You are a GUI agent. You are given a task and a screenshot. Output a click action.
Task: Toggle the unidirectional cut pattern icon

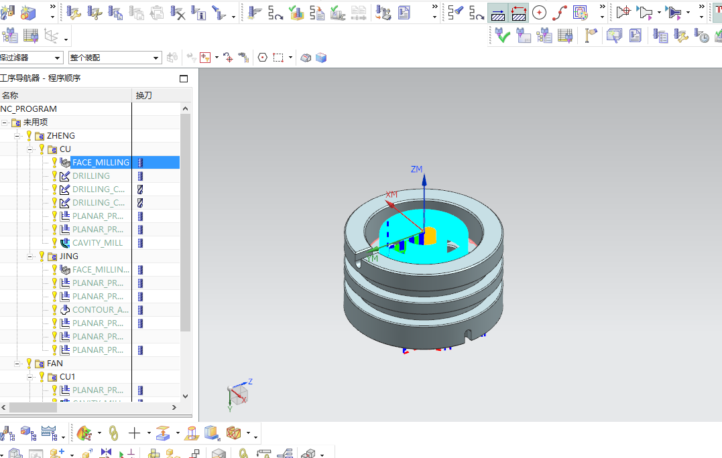click(x=497, y=13)
